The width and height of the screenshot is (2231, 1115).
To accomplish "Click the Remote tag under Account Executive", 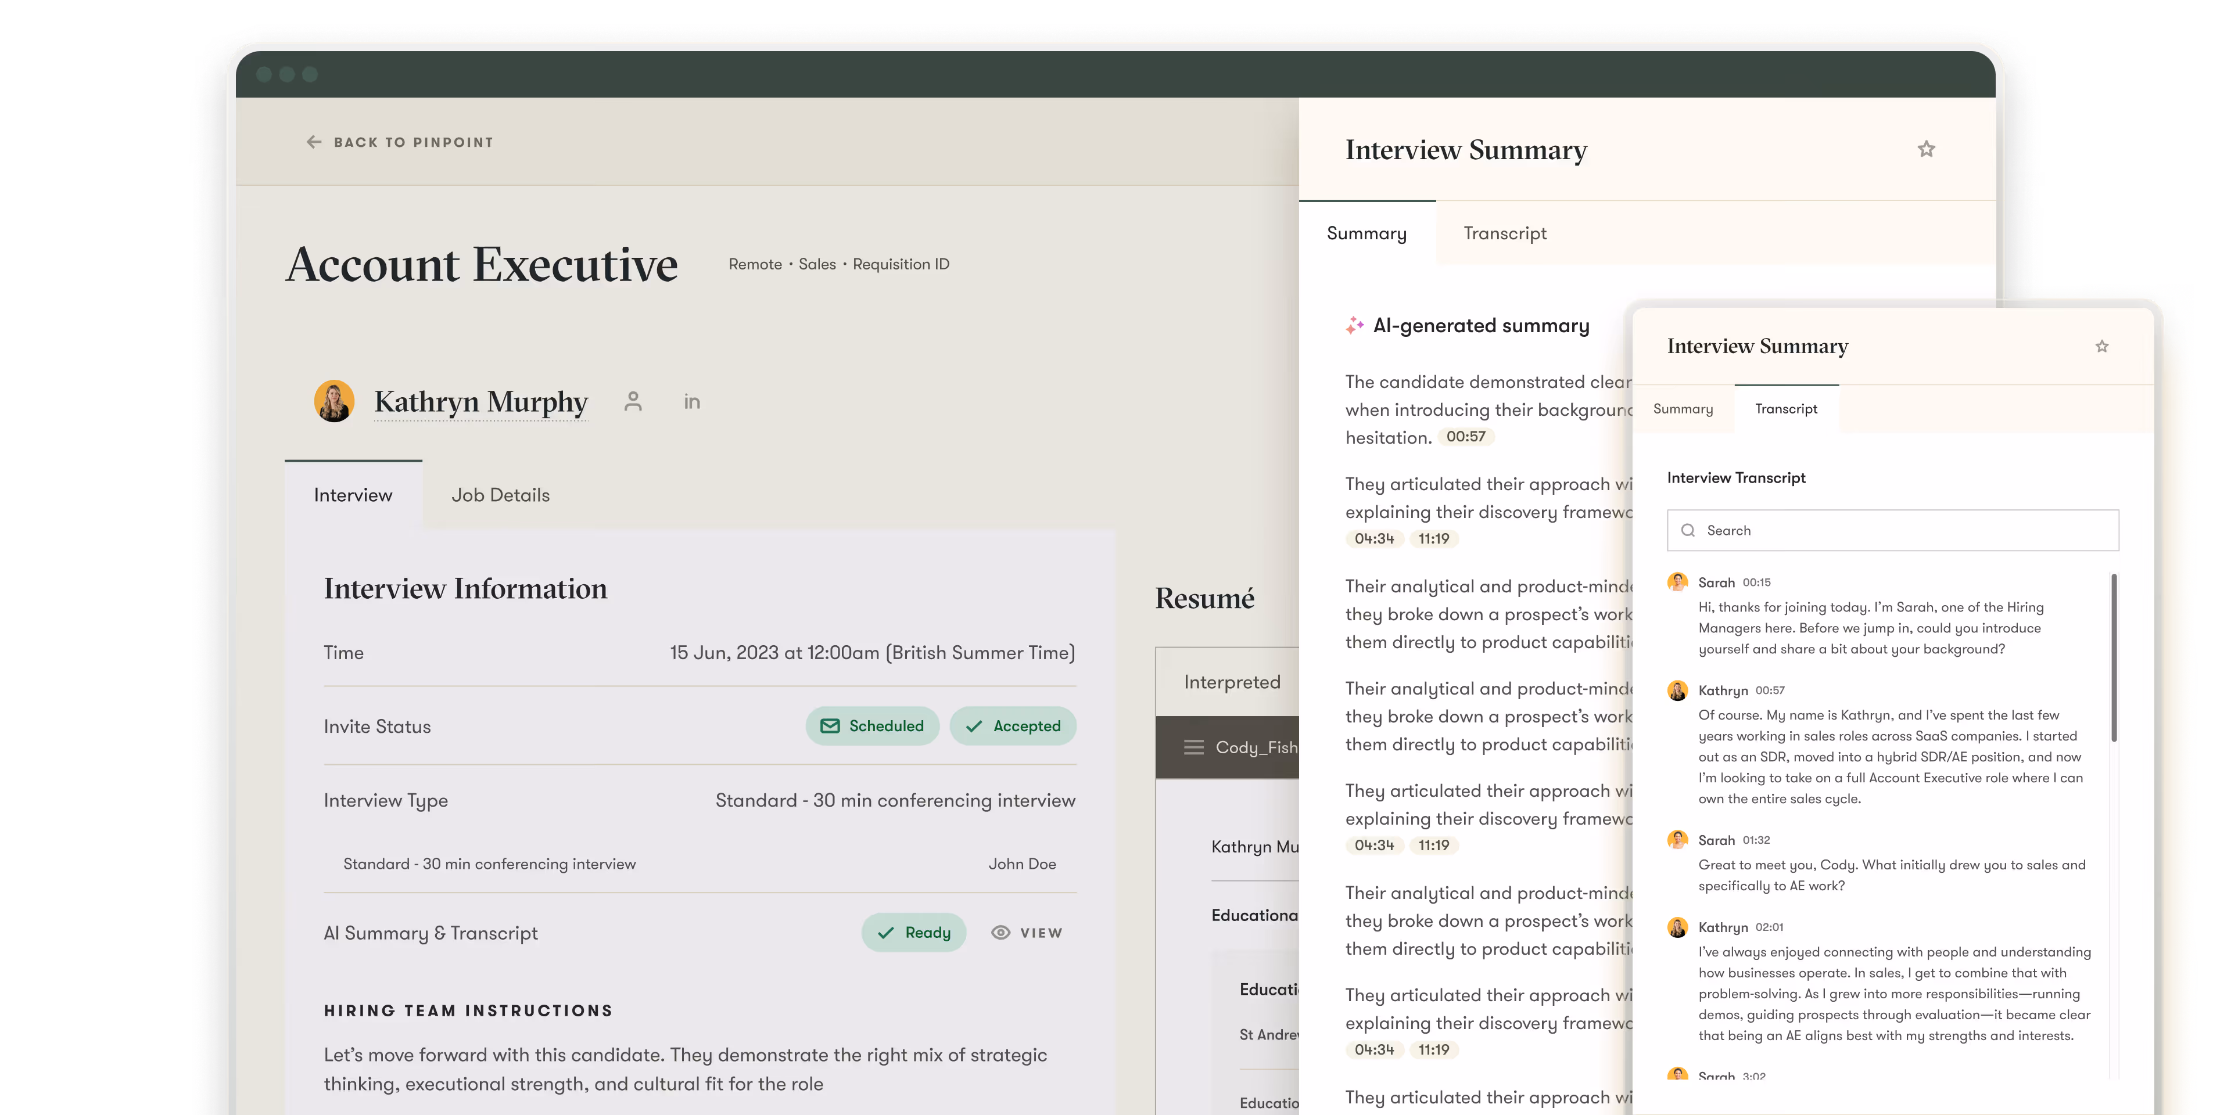I will tap(754, 264).
